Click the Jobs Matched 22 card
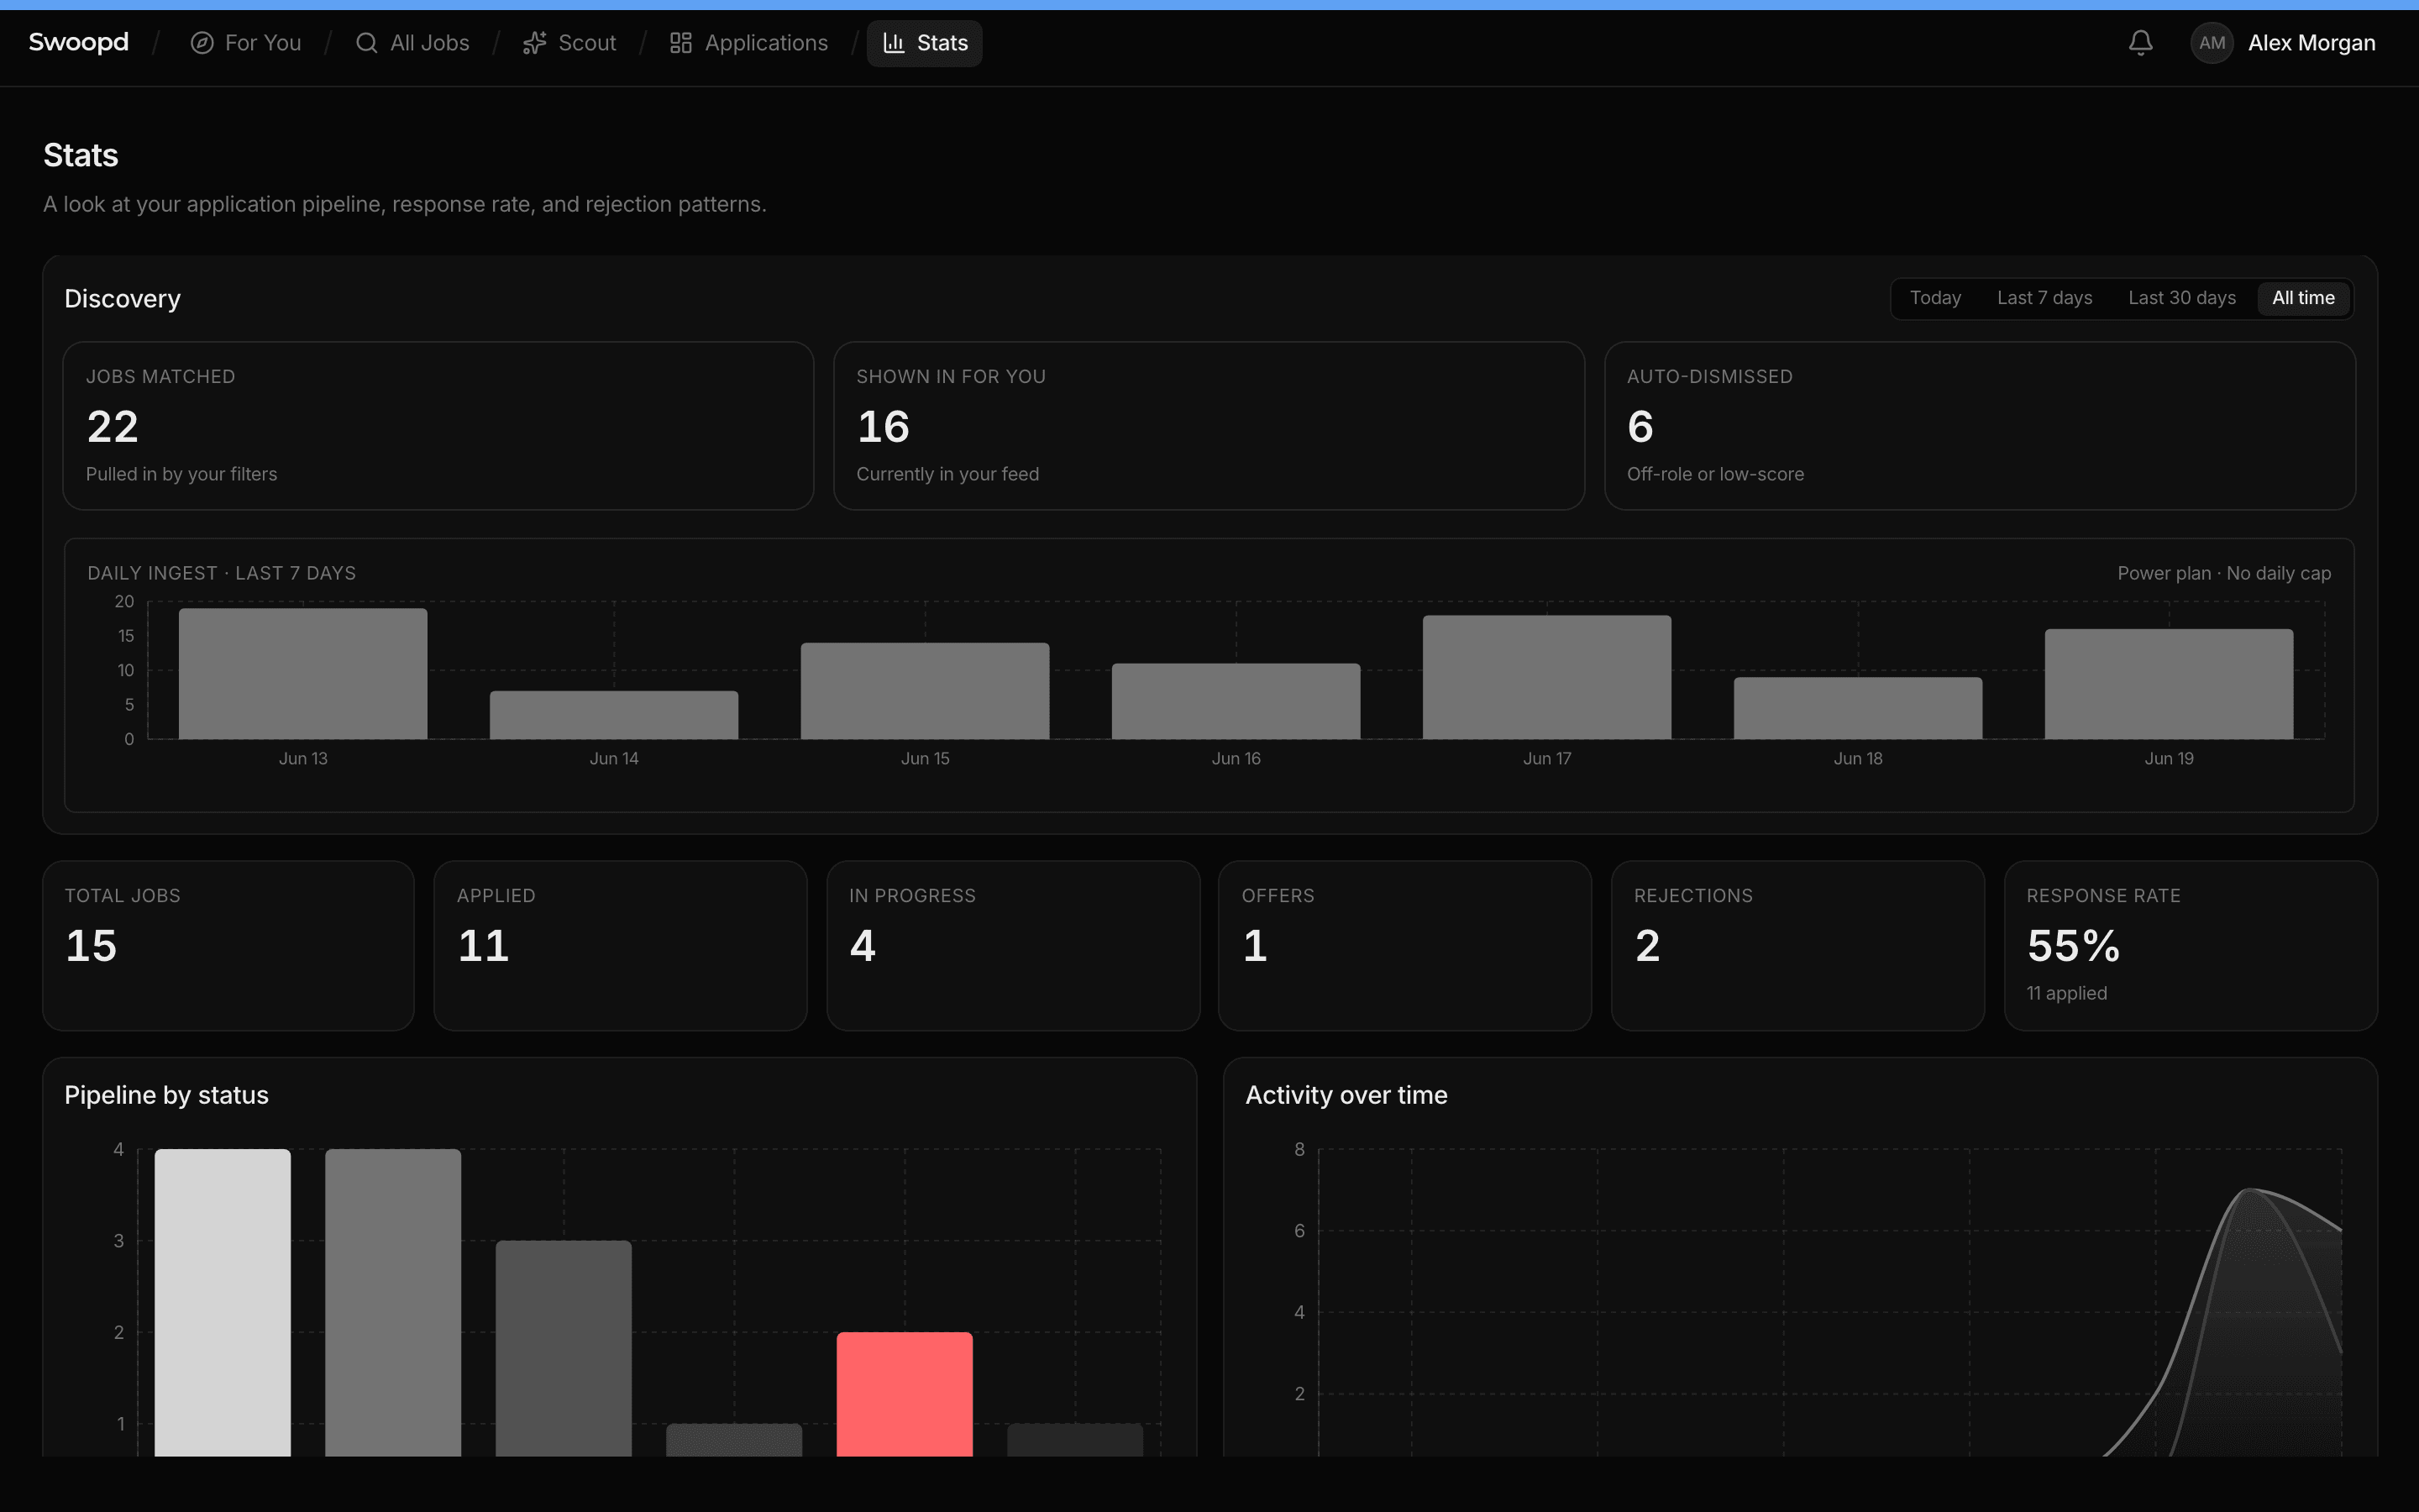 pos(438,426)
